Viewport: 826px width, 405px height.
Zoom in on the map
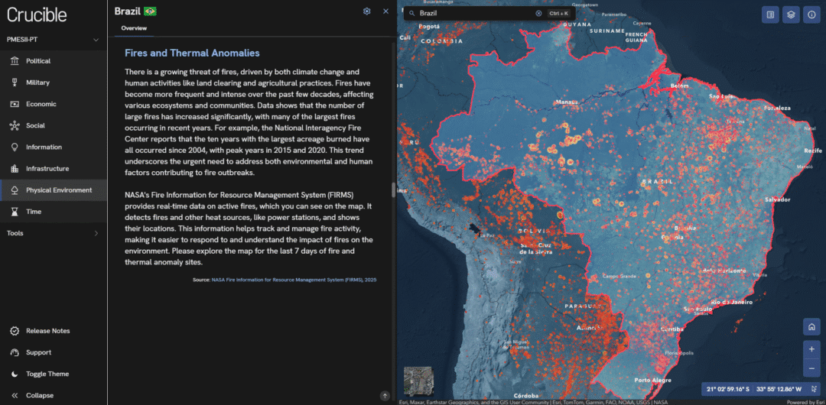[811, 348]
